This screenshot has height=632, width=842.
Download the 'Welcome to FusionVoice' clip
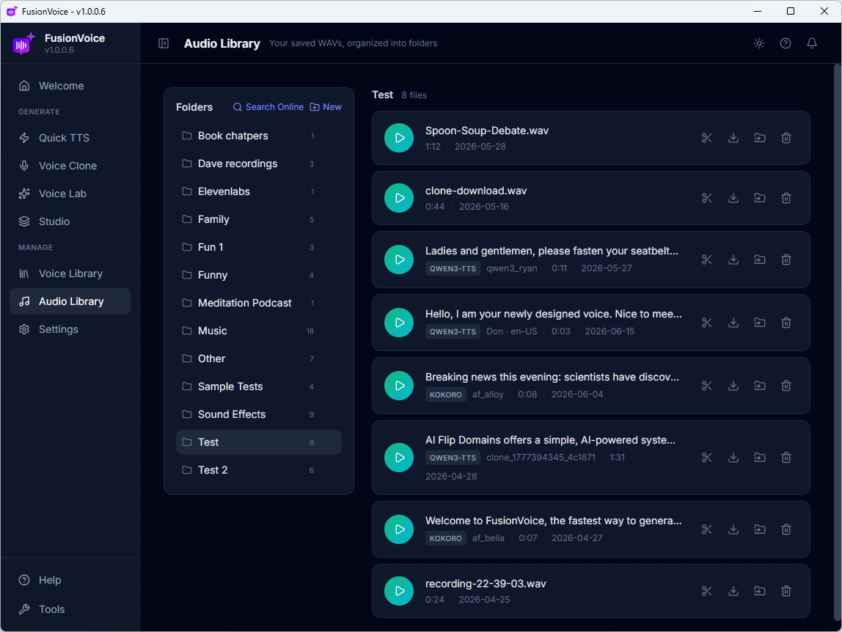733,529
